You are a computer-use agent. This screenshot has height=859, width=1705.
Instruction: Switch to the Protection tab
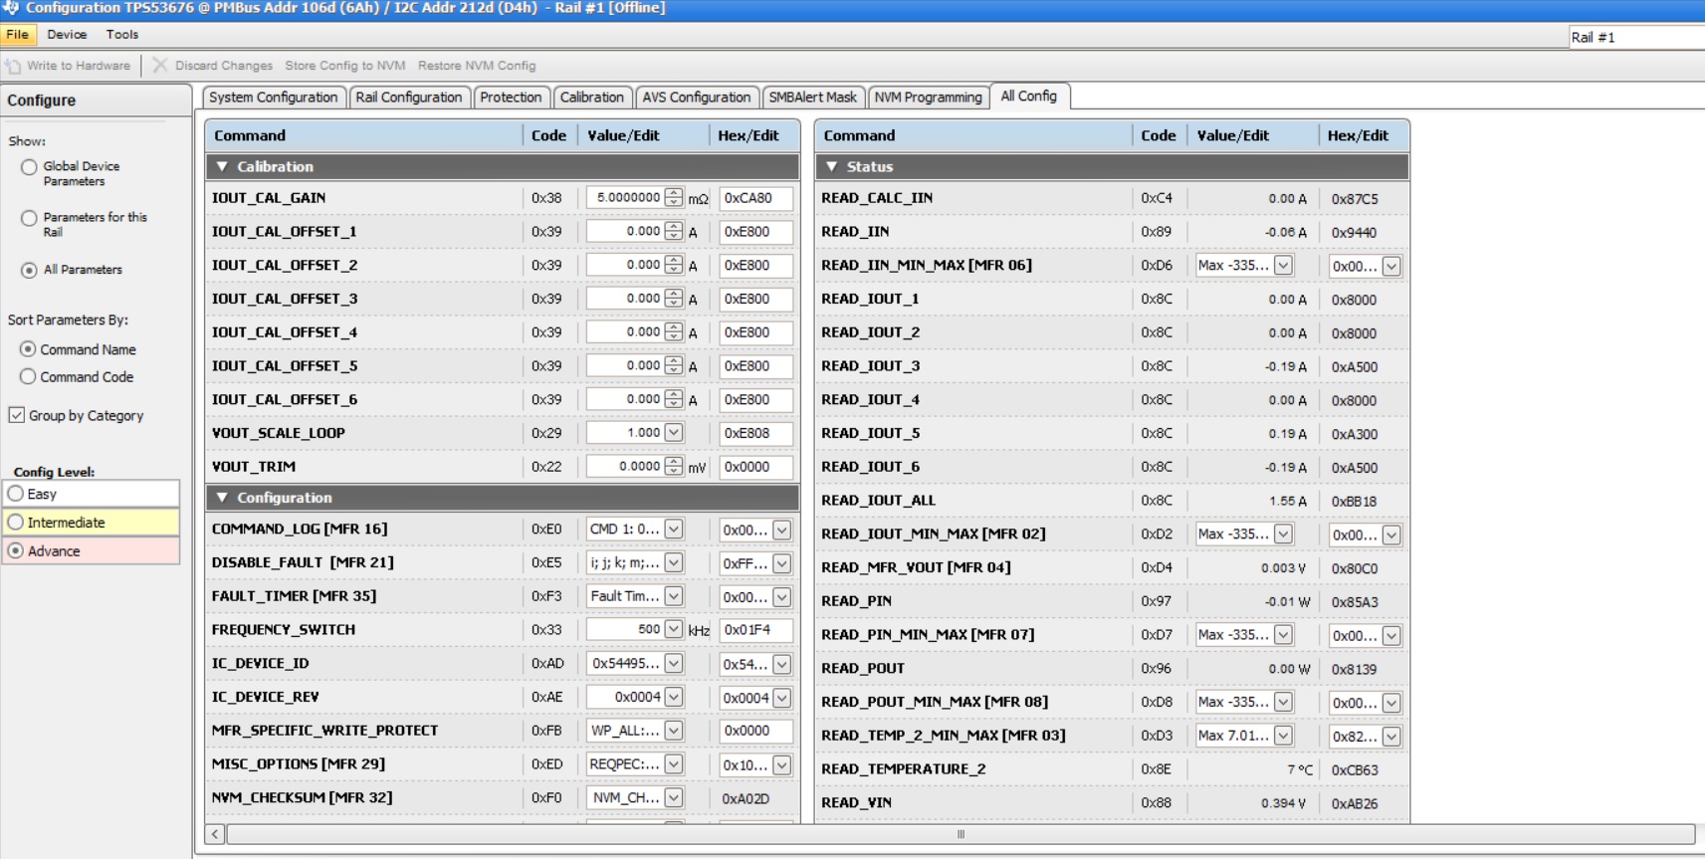click(x=511, y=98)
